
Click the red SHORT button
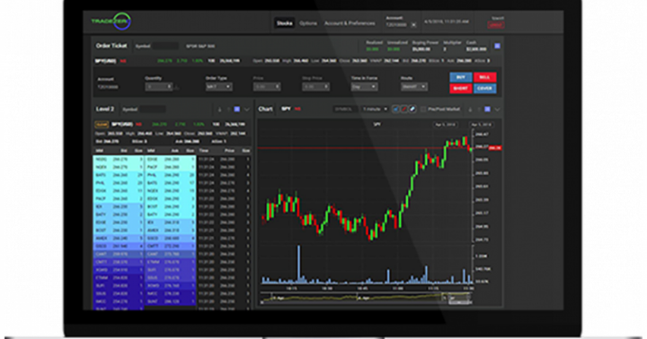[x=460, y=88]
